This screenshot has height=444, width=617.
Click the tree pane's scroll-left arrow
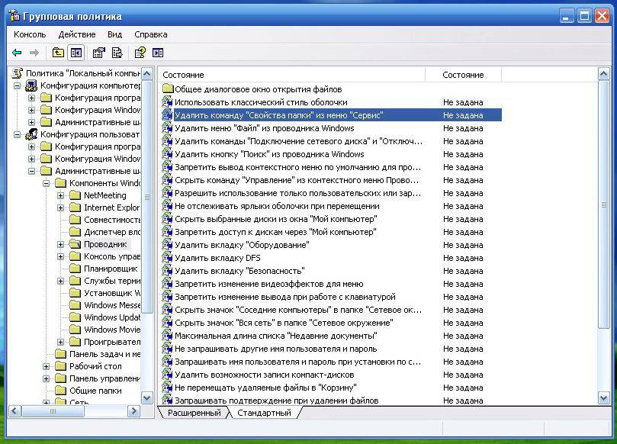[x=14, y=411]
